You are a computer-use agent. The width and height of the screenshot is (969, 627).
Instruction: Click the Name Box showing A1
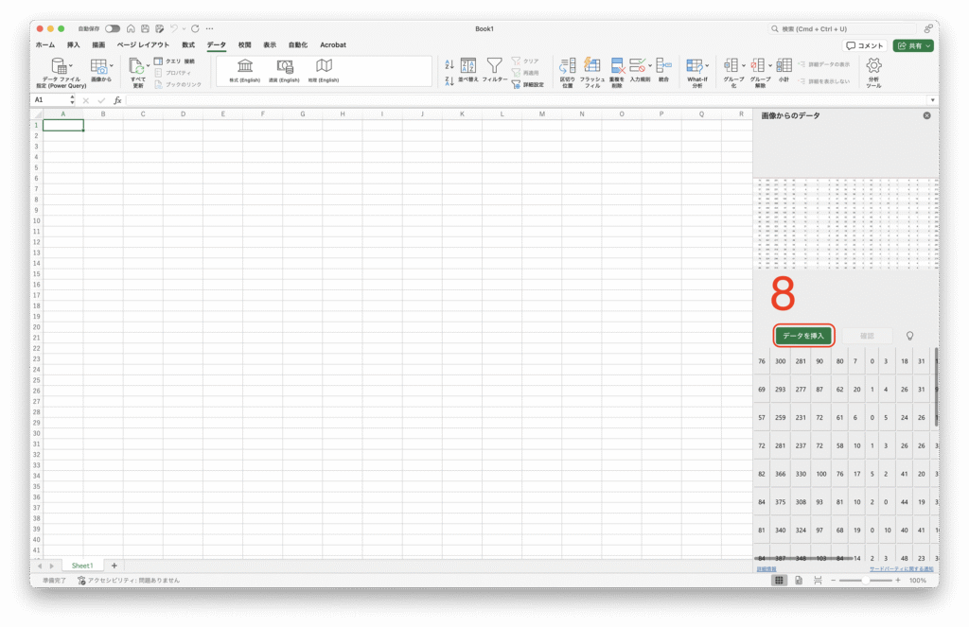[51, 100]
